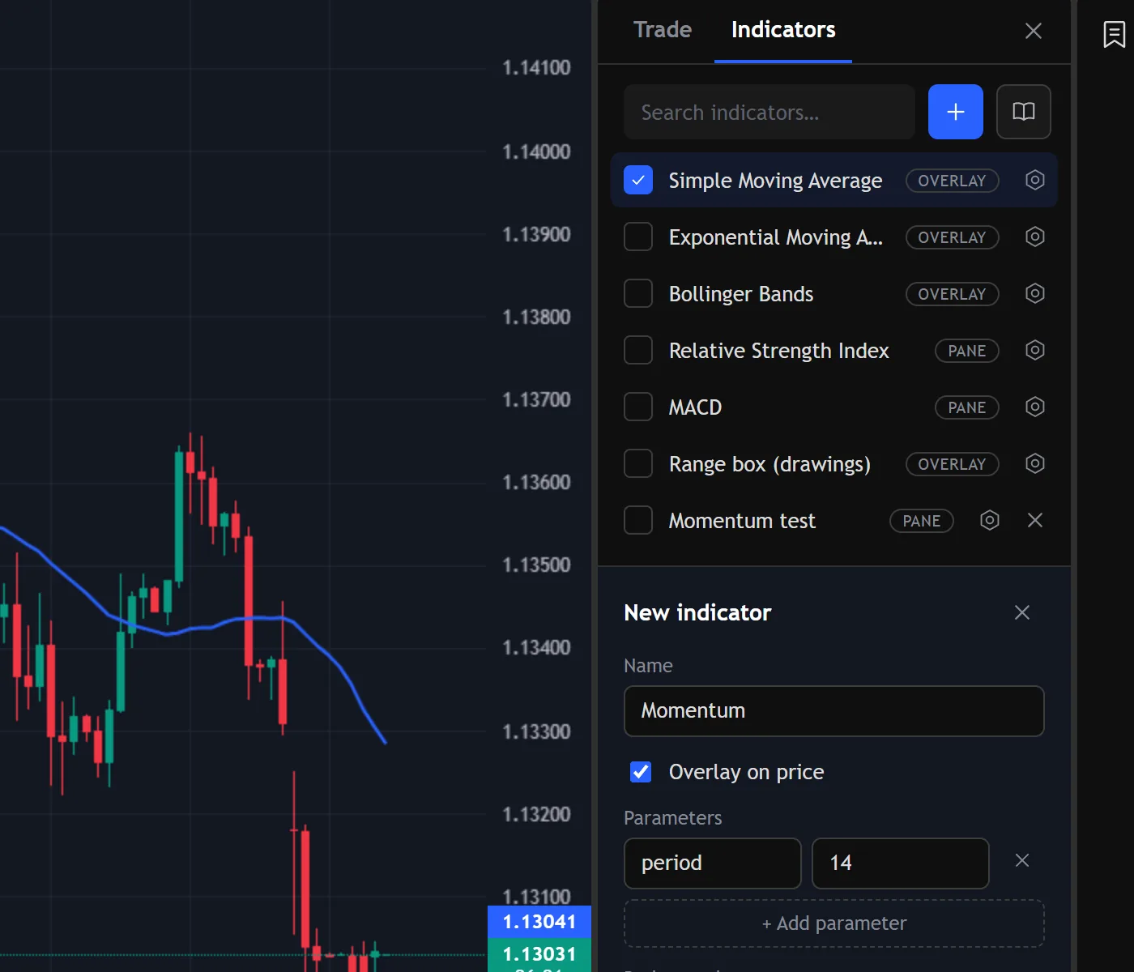Open settings for Momentum test
The image size is (1134, 972).
989,520
